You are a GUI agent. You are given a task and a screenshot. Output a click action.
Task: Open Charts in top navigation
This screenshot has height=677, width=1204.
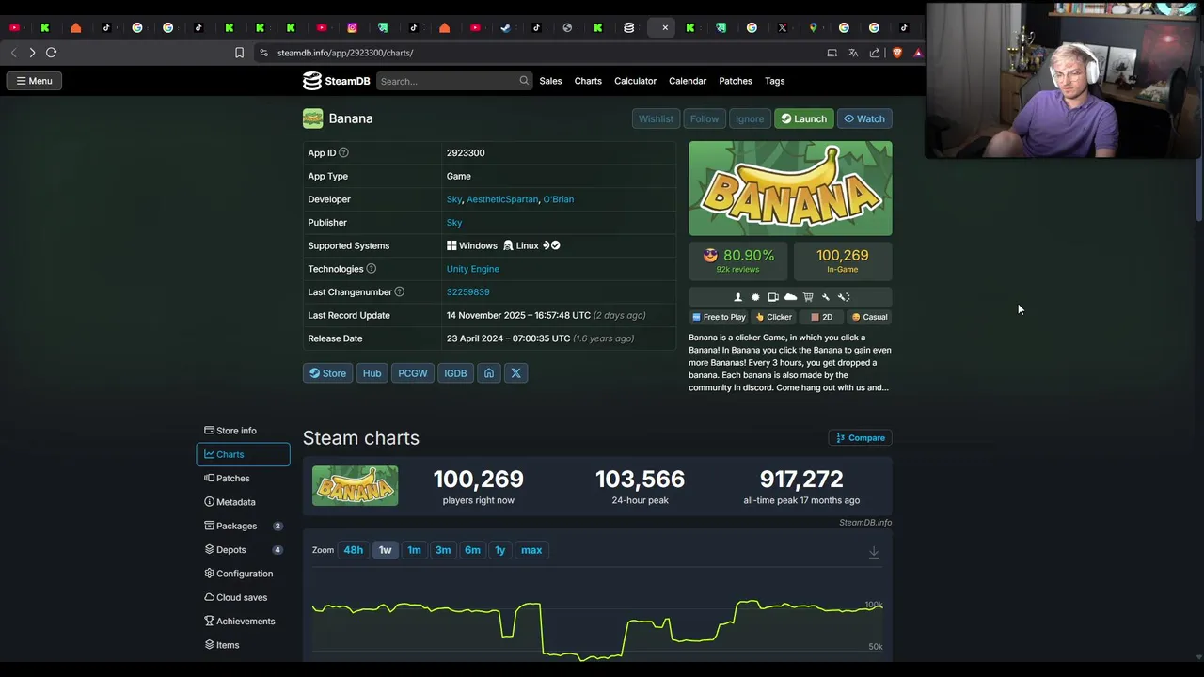[x=588, y=81]
